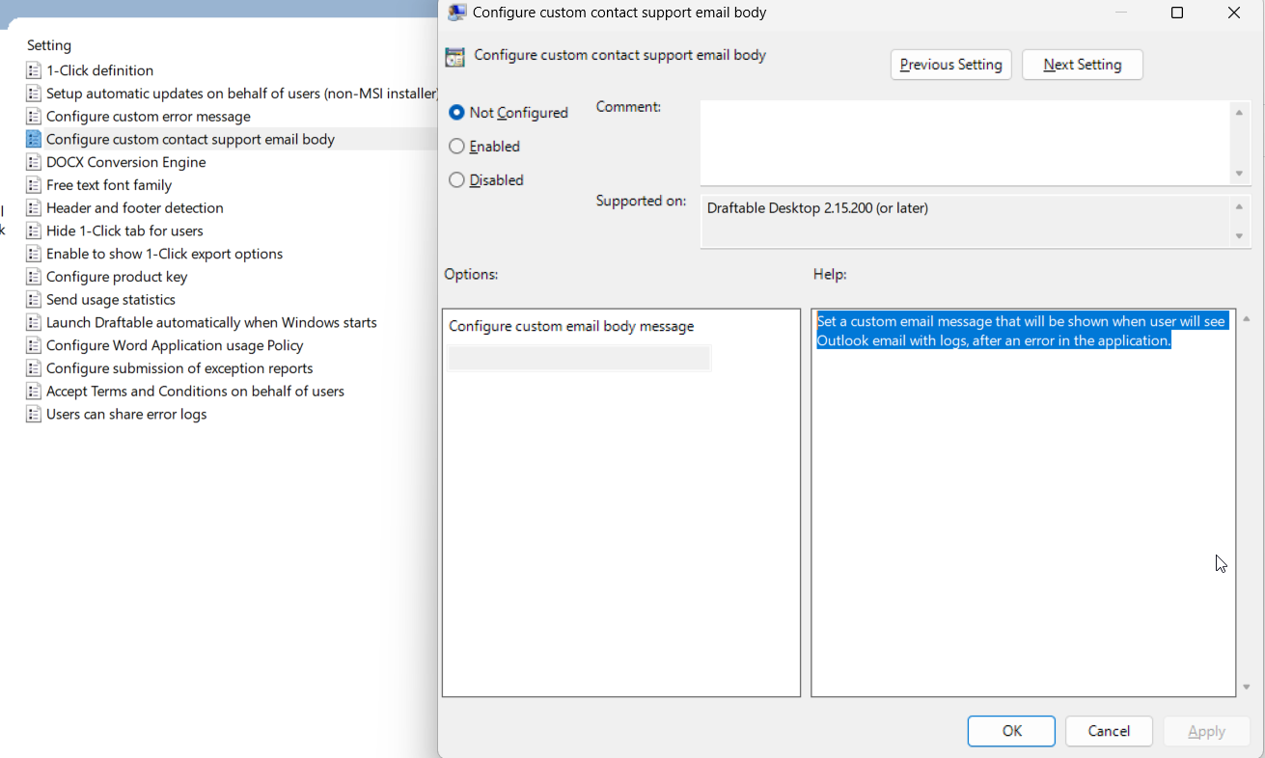1265x758 pixels.
Task: Select the Hide 1-Click tab for users setting
Action: click(124, 230)
